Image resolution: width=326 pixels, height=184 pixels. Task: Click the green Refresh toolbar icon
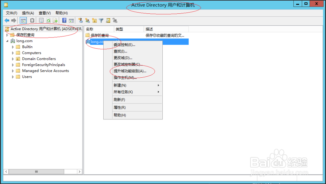(49, 21)
